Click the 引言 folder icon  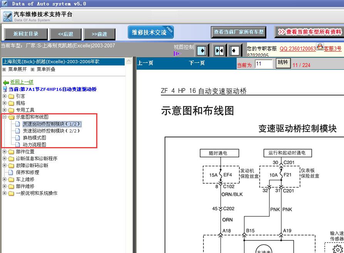pos(11,96)
